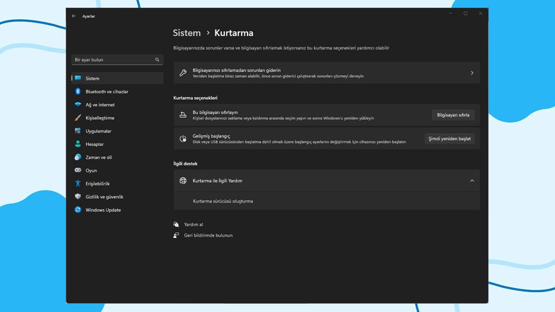The width and height of the screenshot is (555, 312).
Task: Focus the Bir ayar bulun search field
Action: (113, 60)
